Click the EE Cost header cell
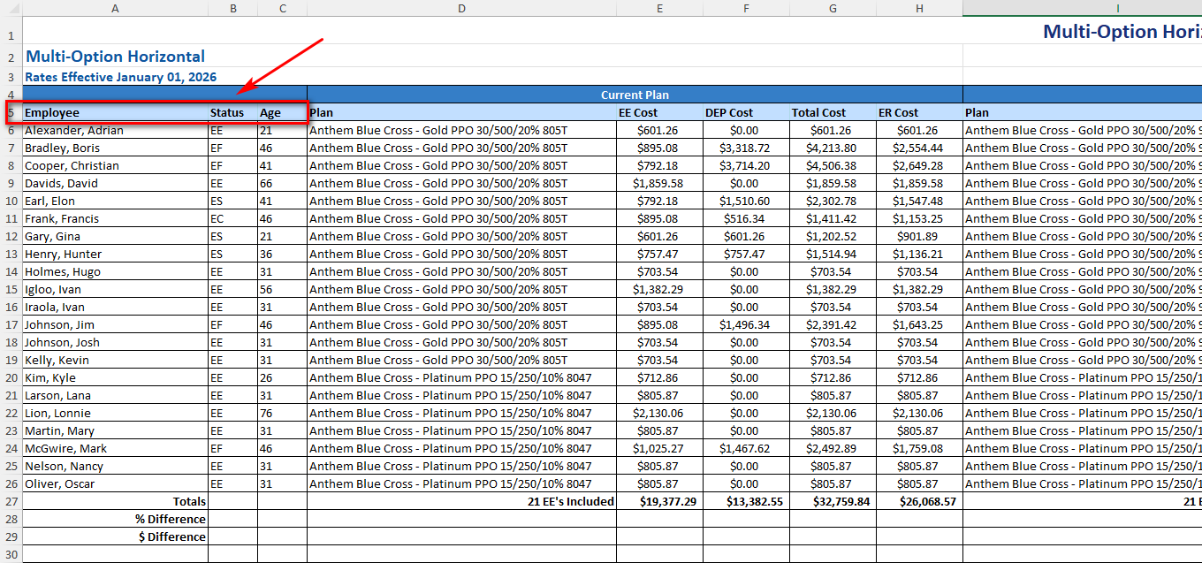 coord(659,112)
